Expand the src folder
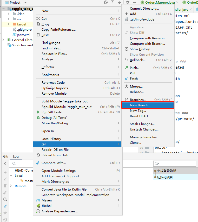 [x=9, y=19]
